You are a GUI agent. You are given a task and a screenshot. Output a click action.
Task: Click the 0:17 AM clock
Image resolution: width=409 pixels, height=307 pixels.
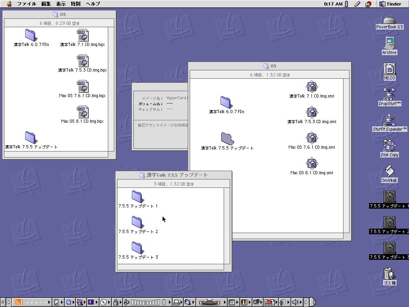click(x=333, y=4)
